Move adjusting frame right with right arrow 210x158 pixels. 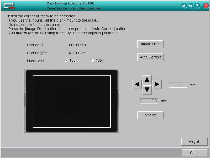point(157,85)
